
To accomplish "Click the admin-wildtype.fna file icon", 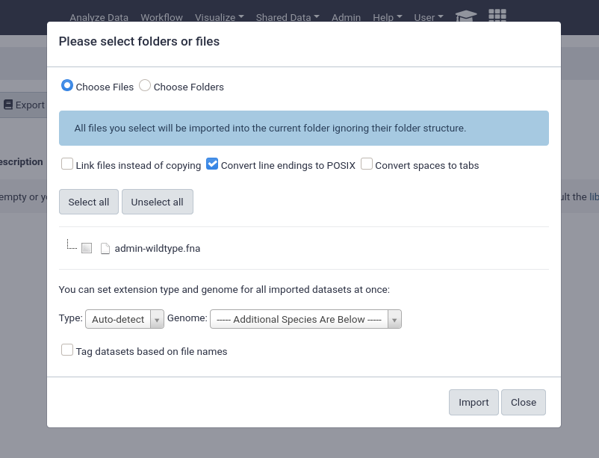I will click(105, 249).
